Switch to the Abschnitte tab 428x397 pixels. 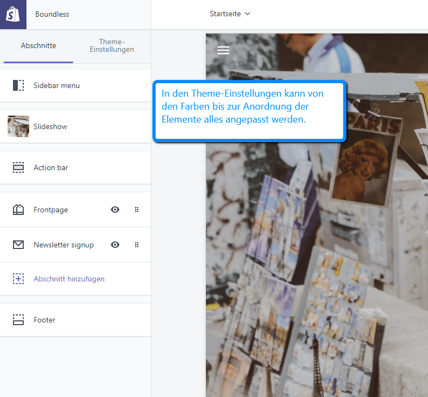pyautogui.click(x=38, y=45)
